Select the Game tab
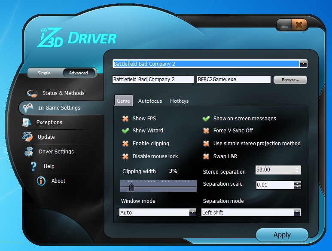Viewport: 332px width, 251px height. click(123, 101)
